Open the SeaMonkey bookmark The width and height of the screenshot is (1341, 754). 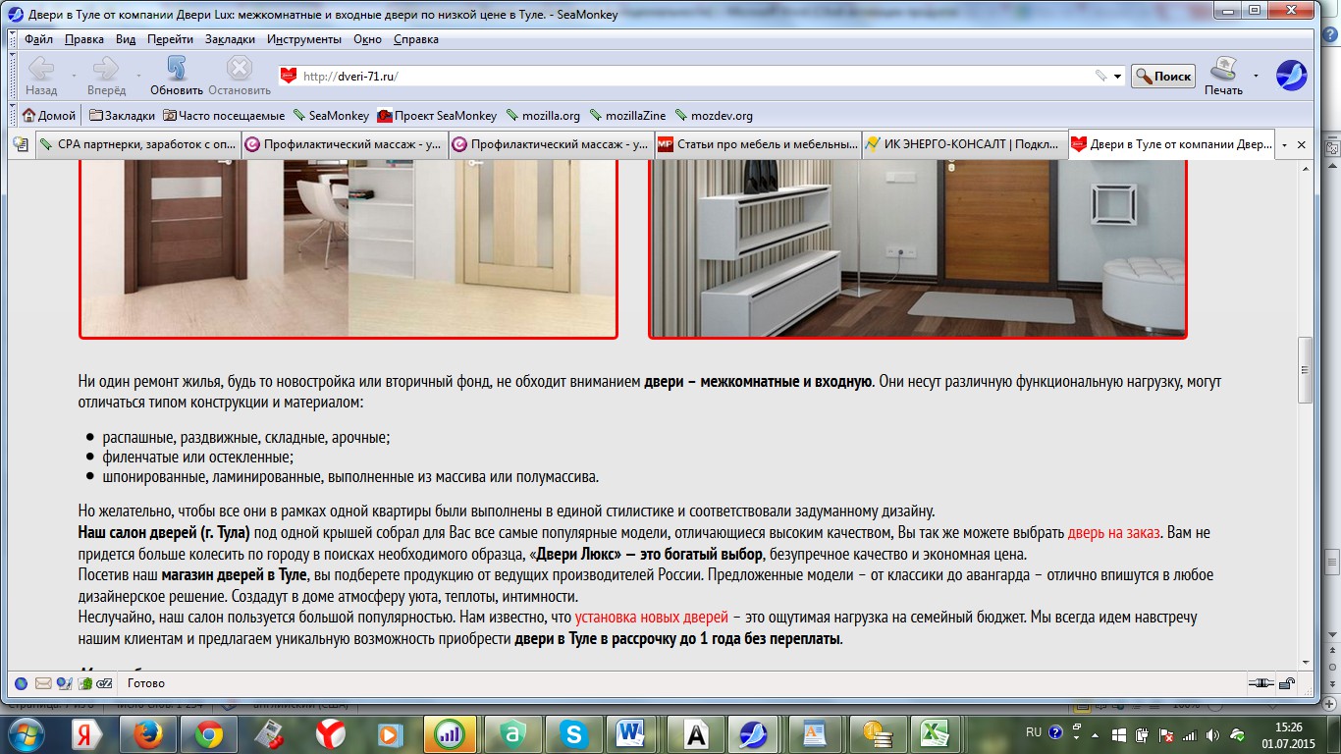pyautogui.click(x=331, y=115)
